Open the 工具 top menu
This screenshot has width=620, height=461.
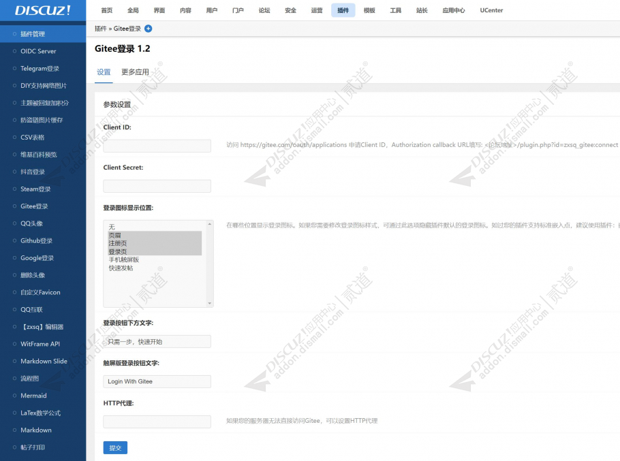tap(395, 10)
